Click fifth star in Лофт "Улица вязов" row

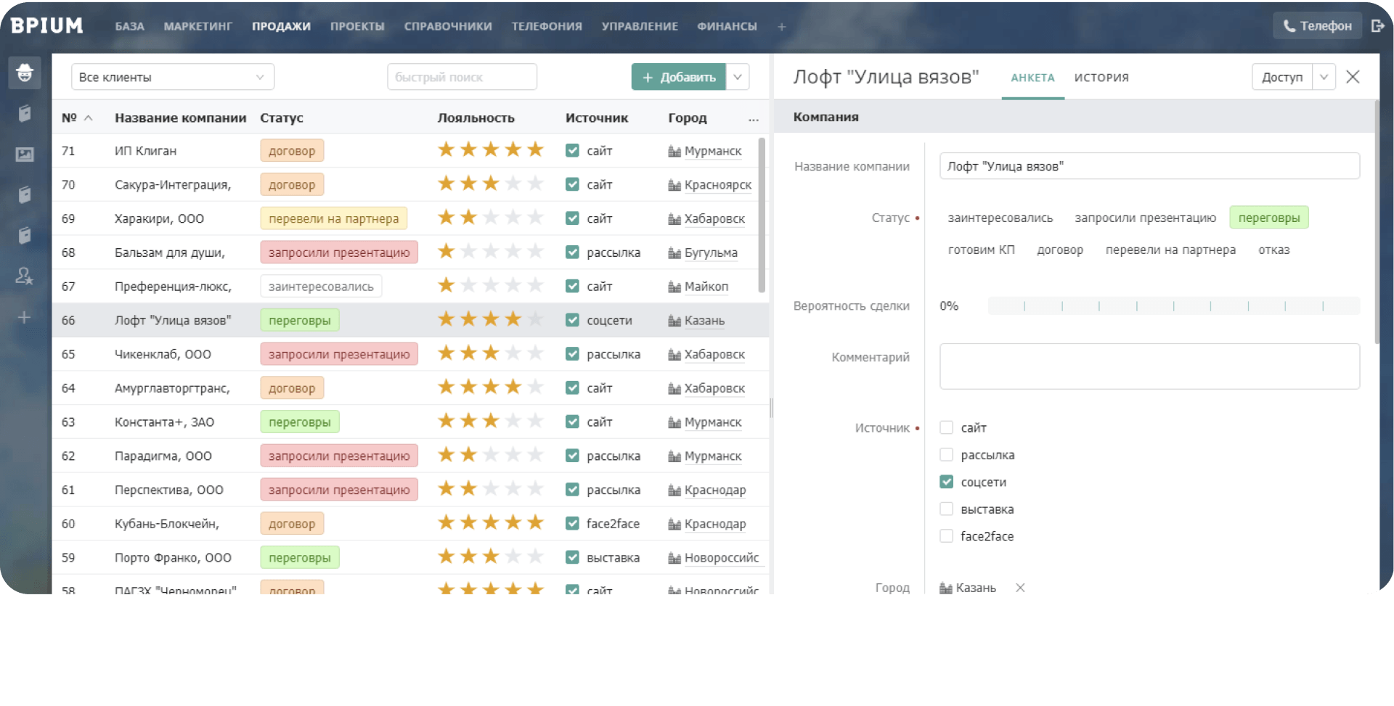[x=535, y=319]
